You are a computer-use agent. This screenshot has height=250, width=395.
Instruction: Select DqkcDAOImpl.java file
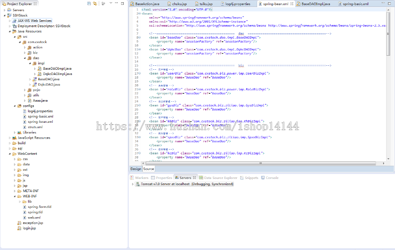point(57,74)
